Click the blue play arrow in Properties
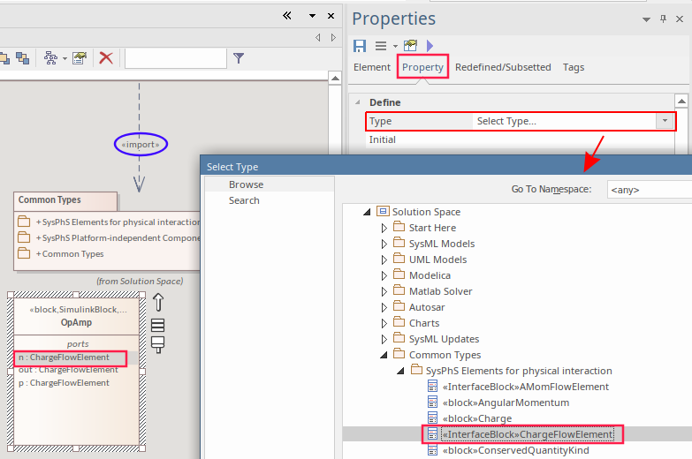The width and height of the screenshot is (692, 459). (430, 45)
